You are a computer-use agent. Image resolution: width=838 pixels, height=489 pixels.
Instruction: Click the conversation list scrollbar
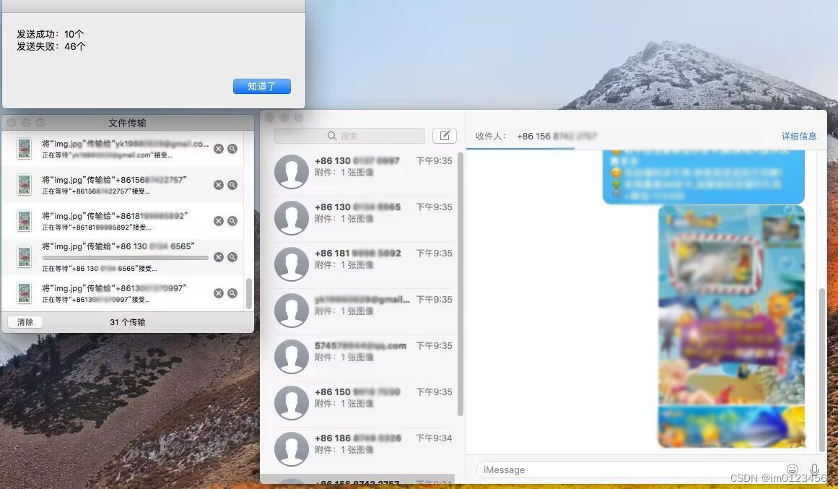pos(461,284)
